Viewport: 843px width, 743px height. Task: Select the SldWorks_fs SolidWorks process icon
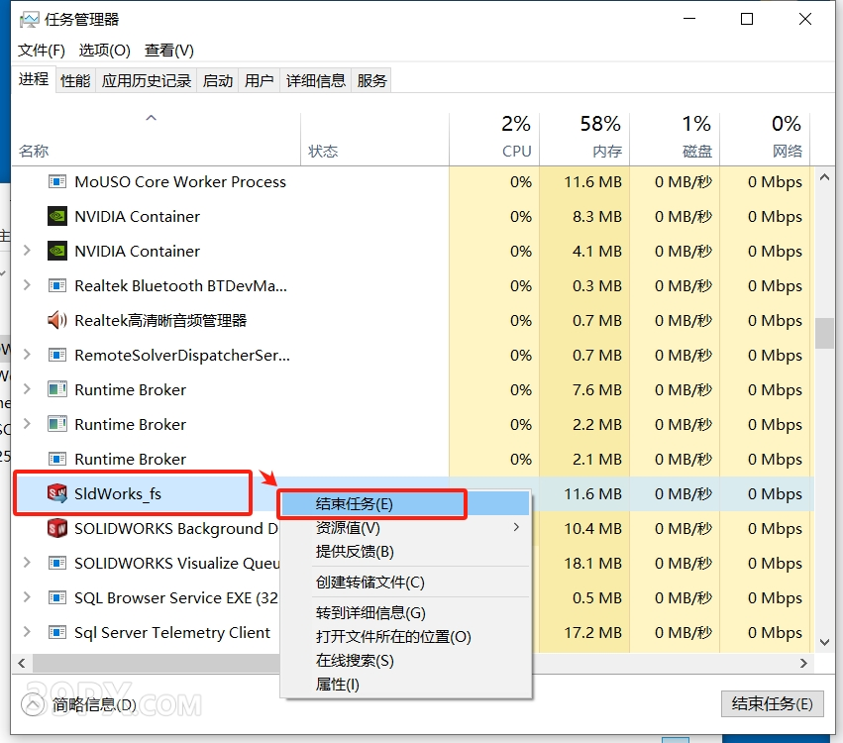(x=57, y=493)
